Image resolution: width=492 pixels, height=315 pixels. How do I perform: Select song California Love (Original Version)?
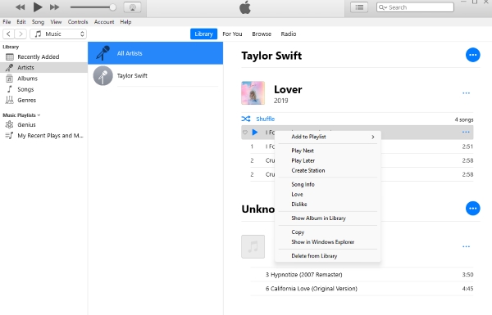pos(362,289)
